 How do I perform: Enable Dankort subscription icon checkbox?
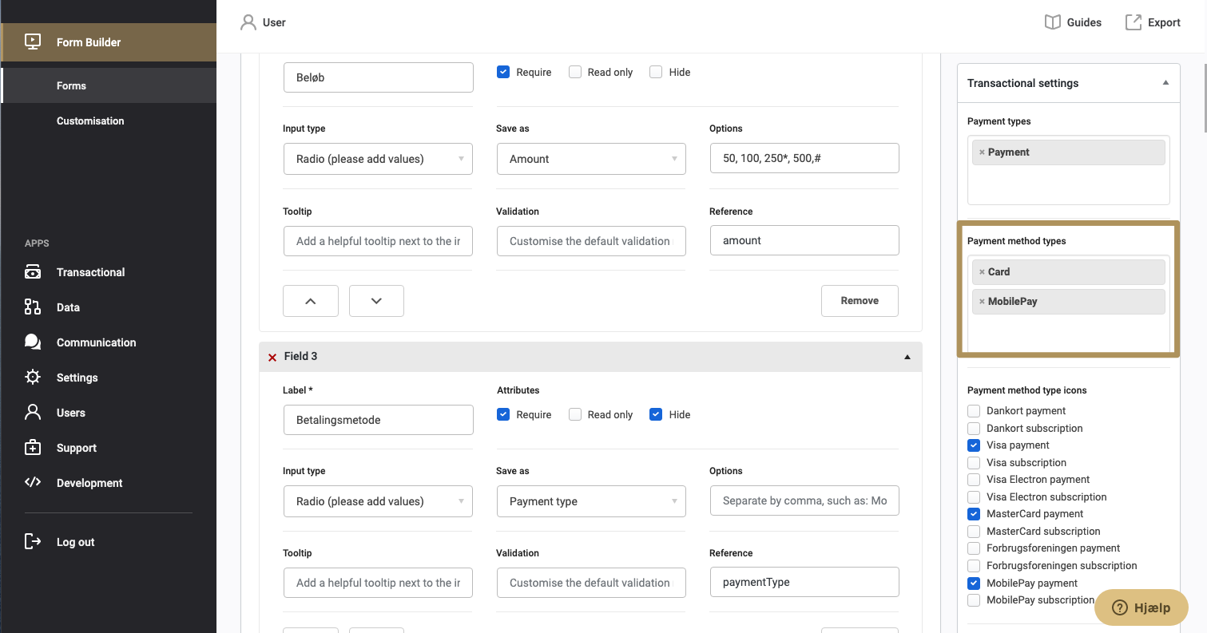click(x=974, y=429)
